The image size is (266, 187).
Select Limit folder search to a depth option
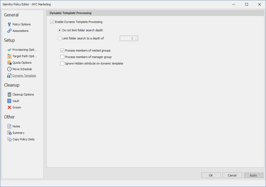(59, 38)
